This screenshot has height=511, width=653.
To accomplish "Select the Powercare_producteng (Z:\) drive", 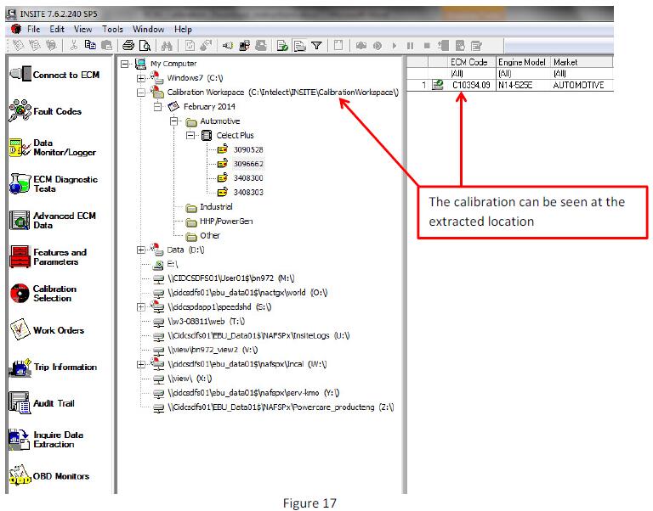I will 281,407.
